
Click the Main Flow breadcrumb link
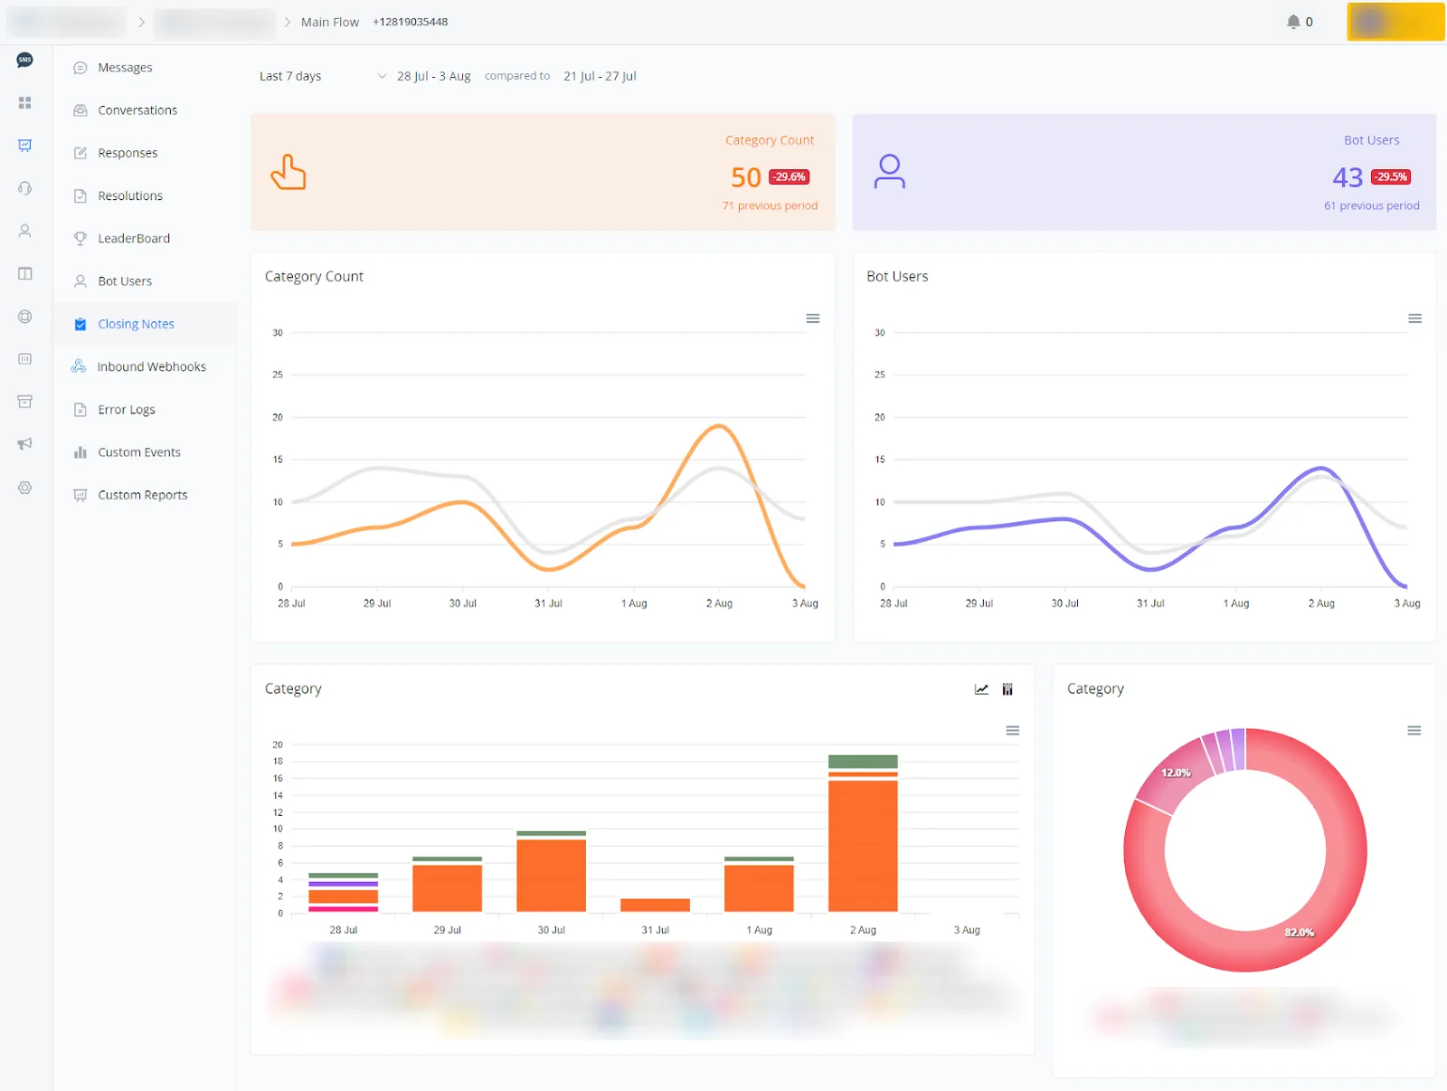click(330, 22)
